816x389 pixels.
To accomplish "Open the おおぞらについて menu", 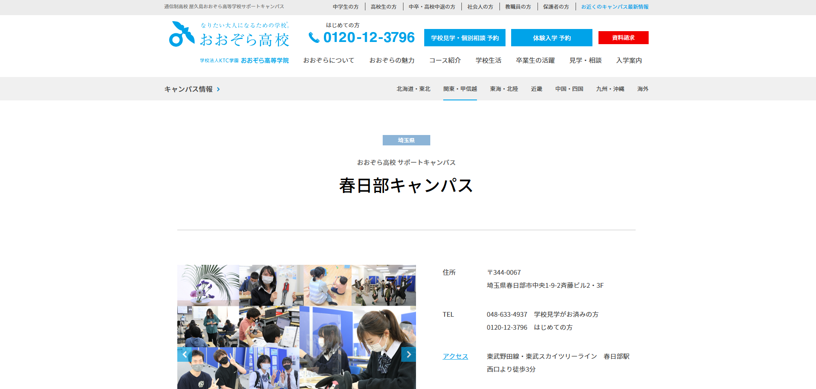I will (328, 61).
